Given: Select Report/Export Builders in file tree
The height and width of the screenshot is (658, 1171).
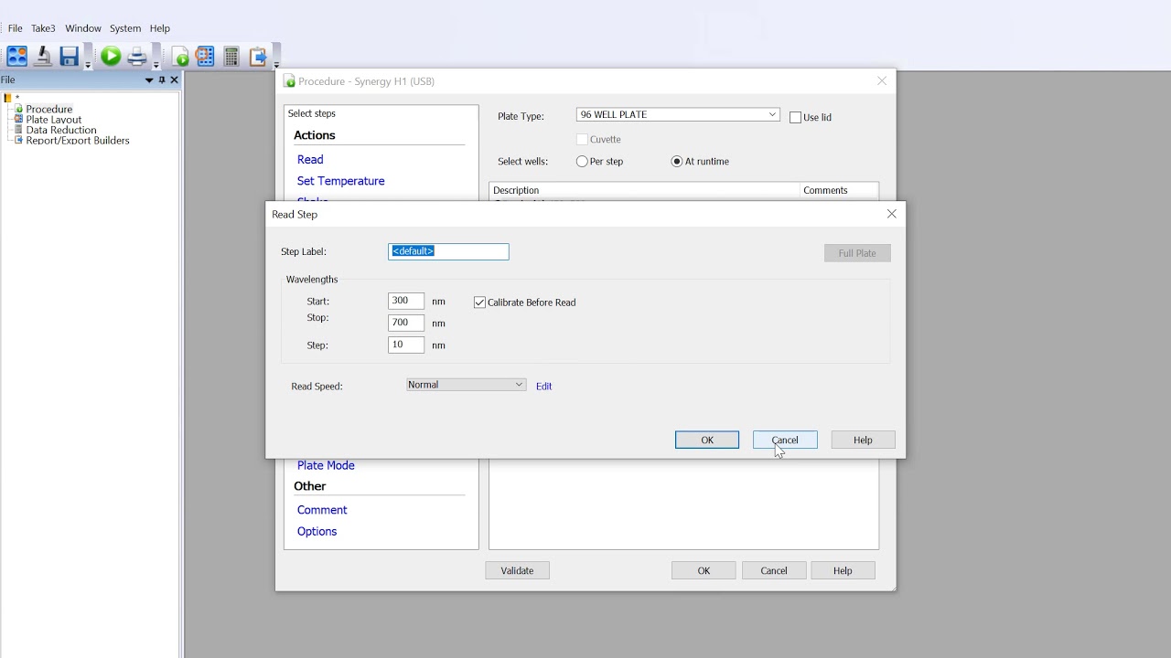Looking at the screenshot, I should 78,140.
